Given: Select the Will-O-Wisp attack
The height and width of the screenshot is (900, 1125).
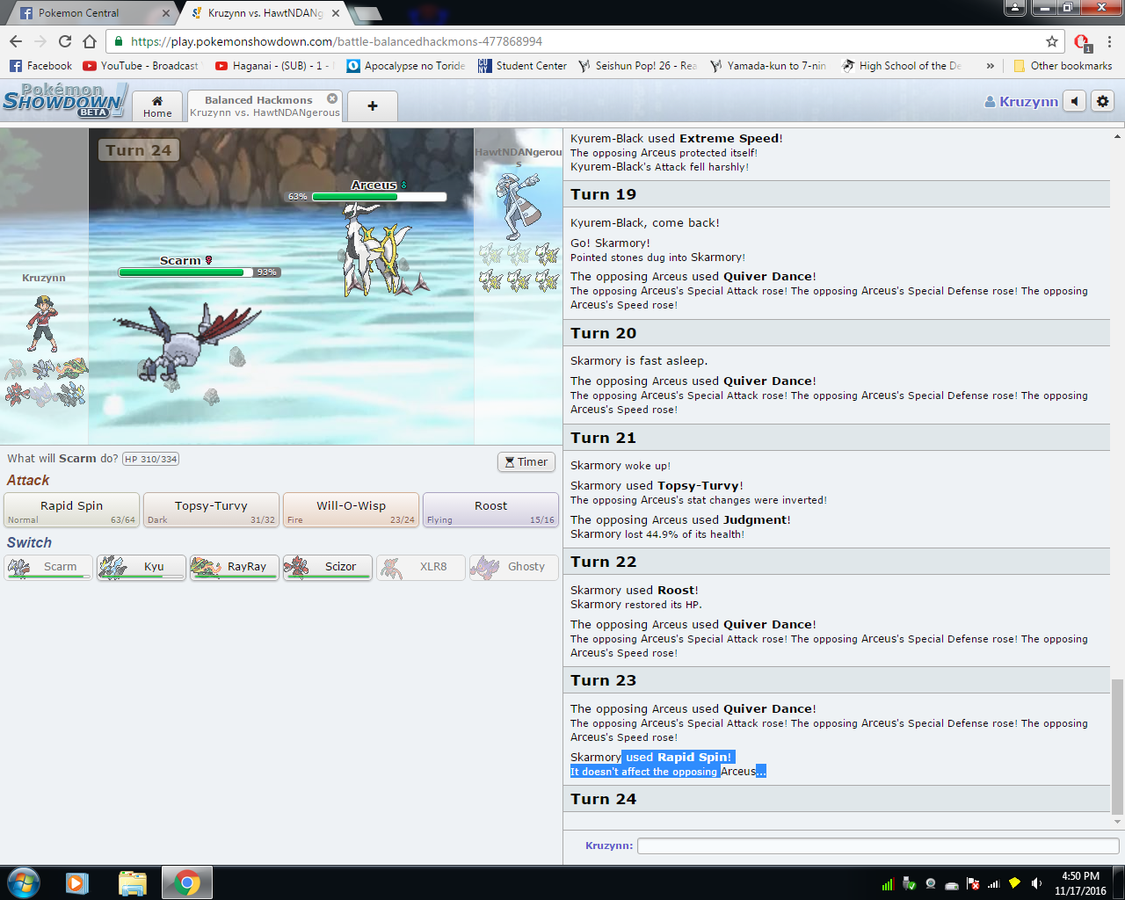Looking at the screenshot, I should tap(351, 510).
